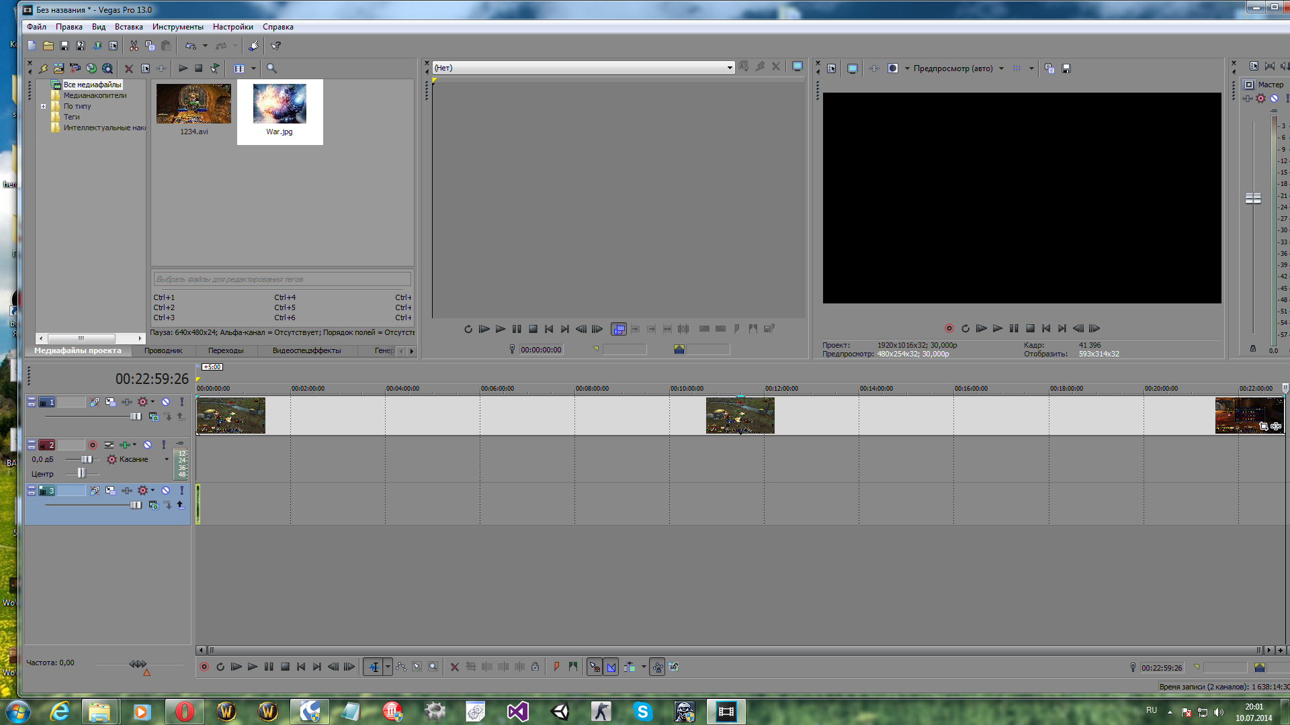Click the Video Output FX icon in preview
Image resolution: width=1290 pixels, height=725 pixels.
tap(874, 68)
